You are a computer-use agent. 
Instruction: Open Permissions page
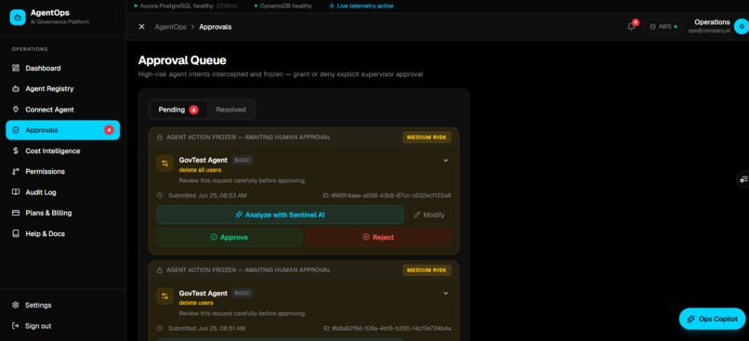(x=62, y=172)
